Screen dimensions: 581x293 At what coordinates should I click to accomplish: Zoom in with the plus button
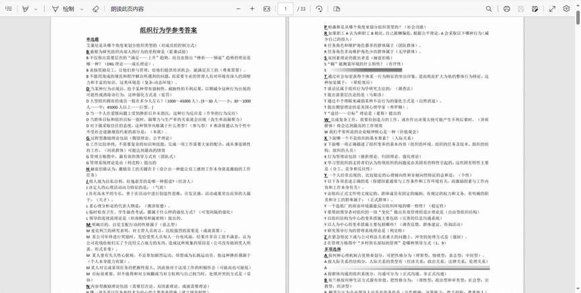tap(252, 9)
